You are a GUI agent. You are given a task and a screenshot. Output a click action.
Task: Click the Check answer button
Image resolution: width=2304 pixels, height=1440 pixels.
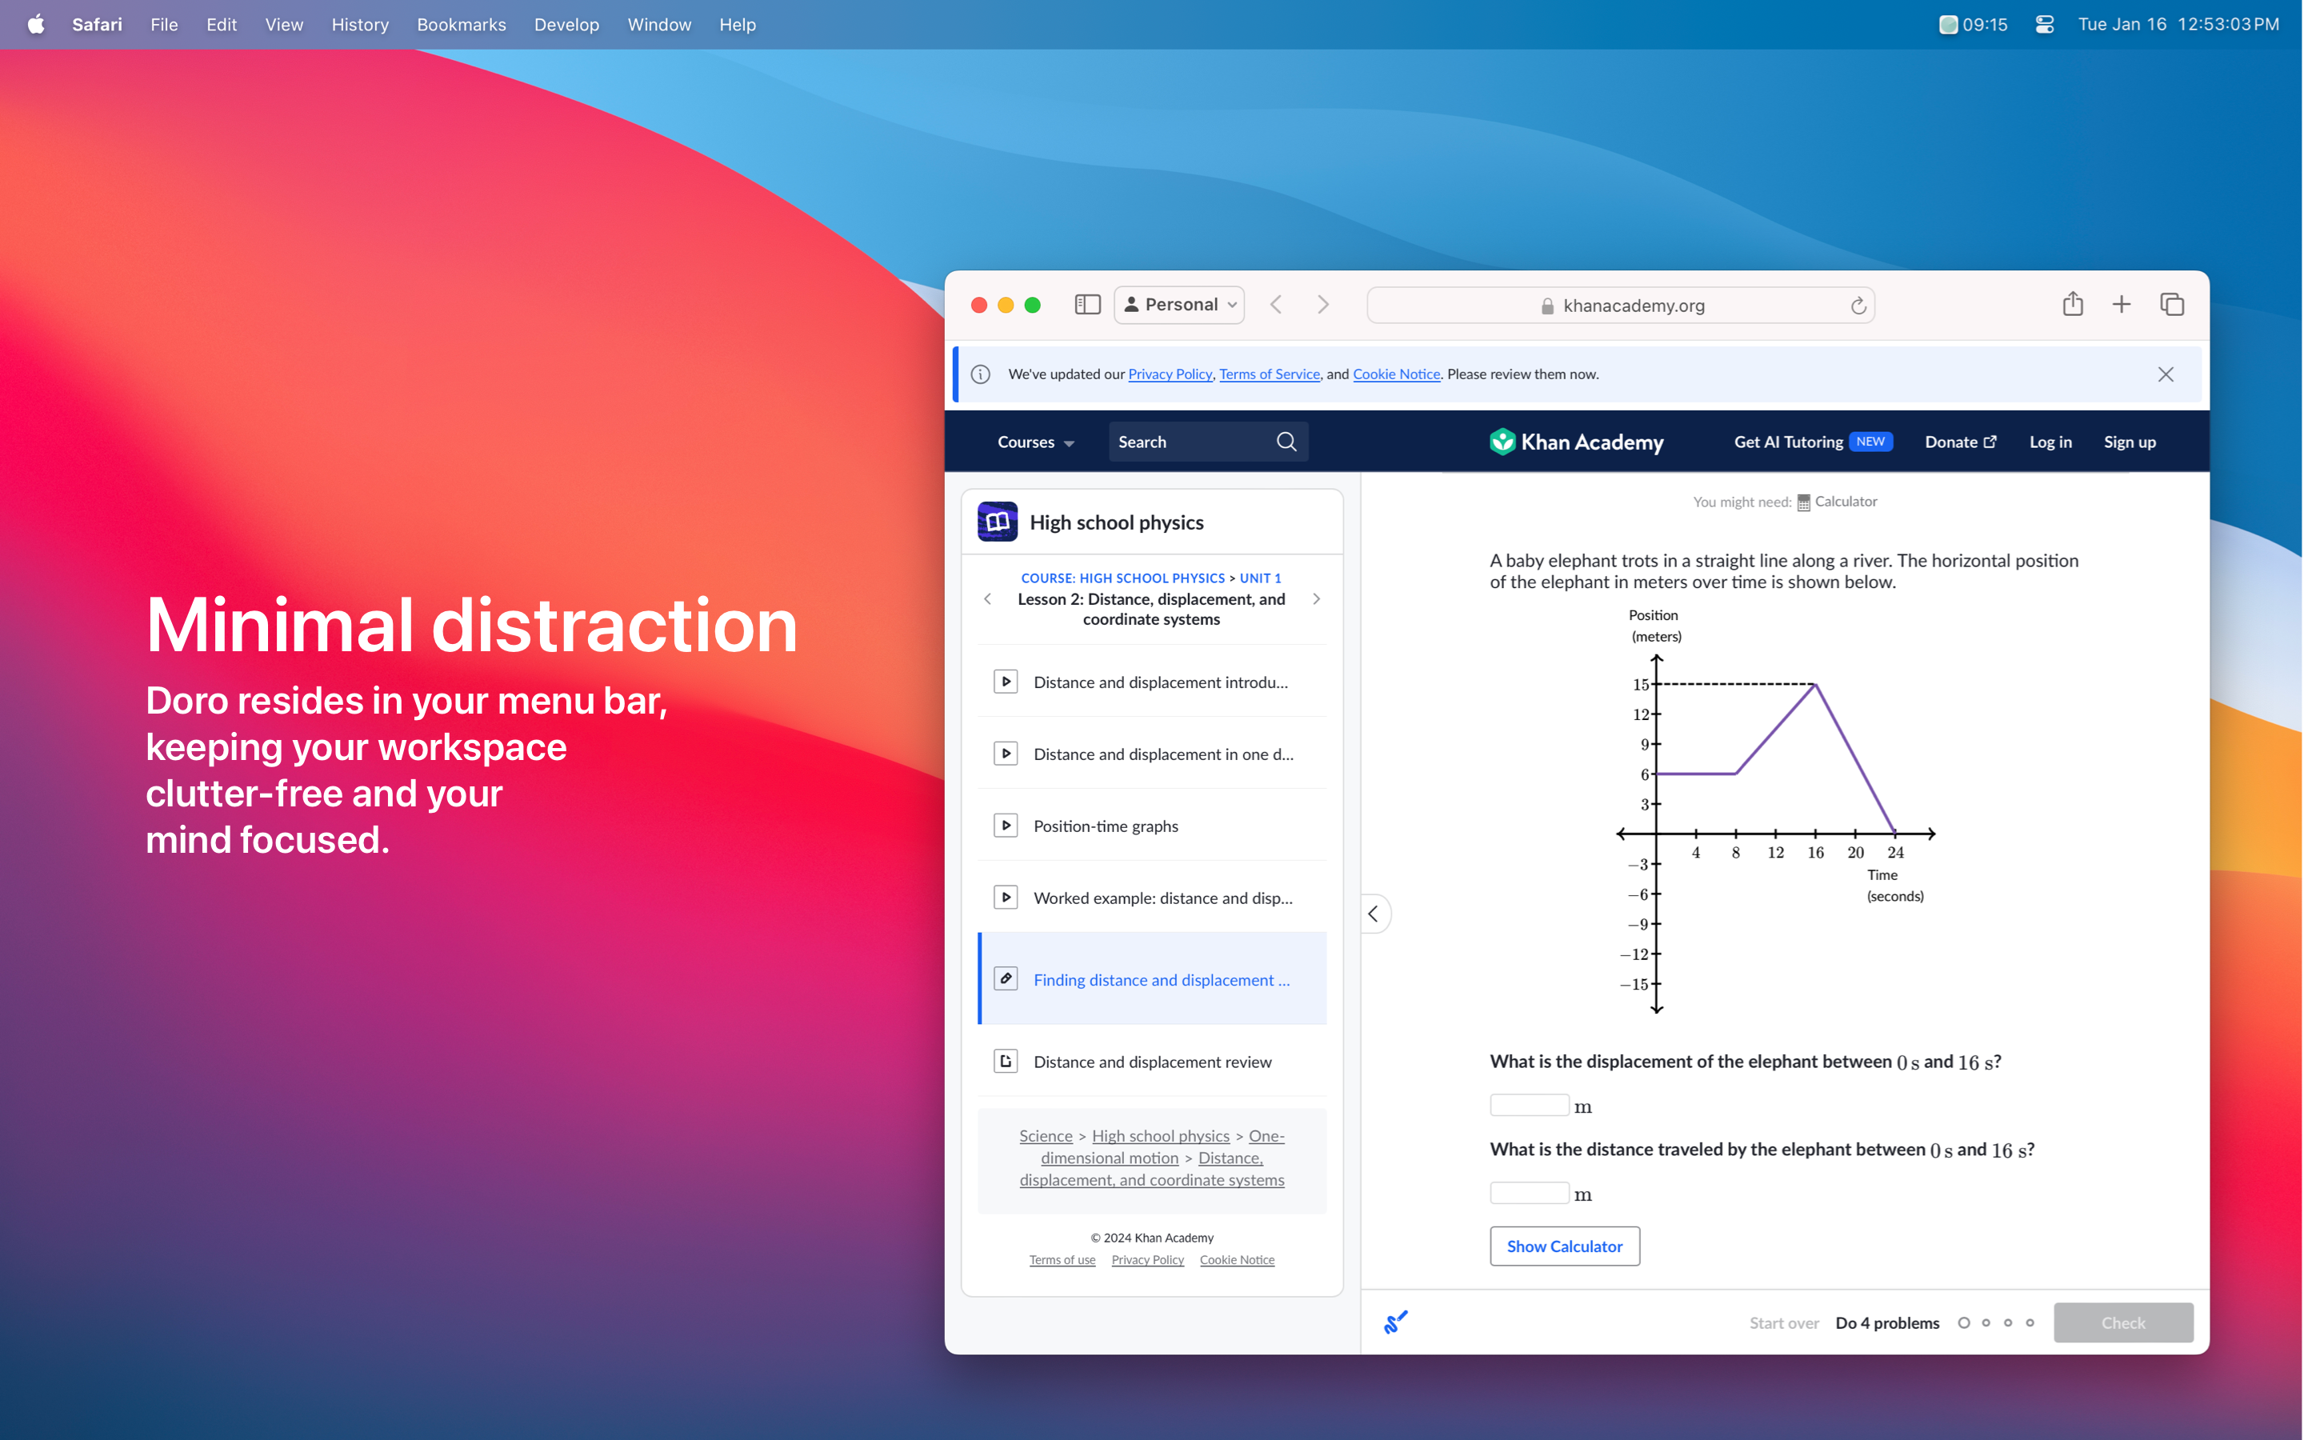click(x=2122, y=1322)
